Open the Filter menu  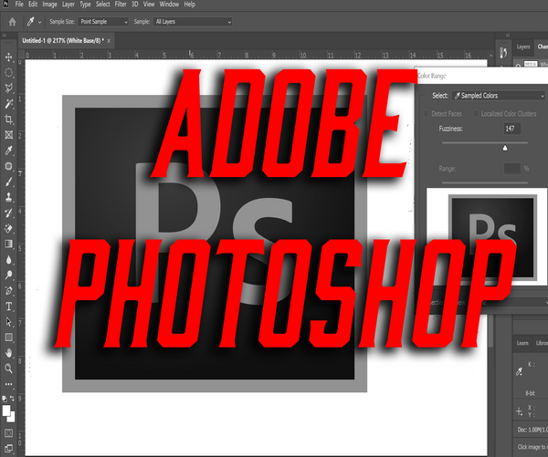coord(121,5)
